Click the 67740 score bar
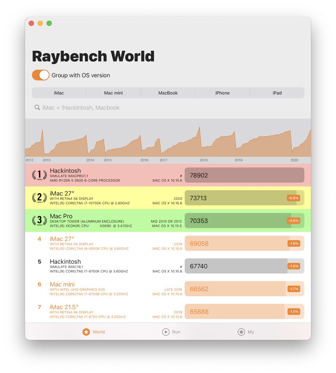The height and width of the screenshot is (373, 336). point(245,266)
